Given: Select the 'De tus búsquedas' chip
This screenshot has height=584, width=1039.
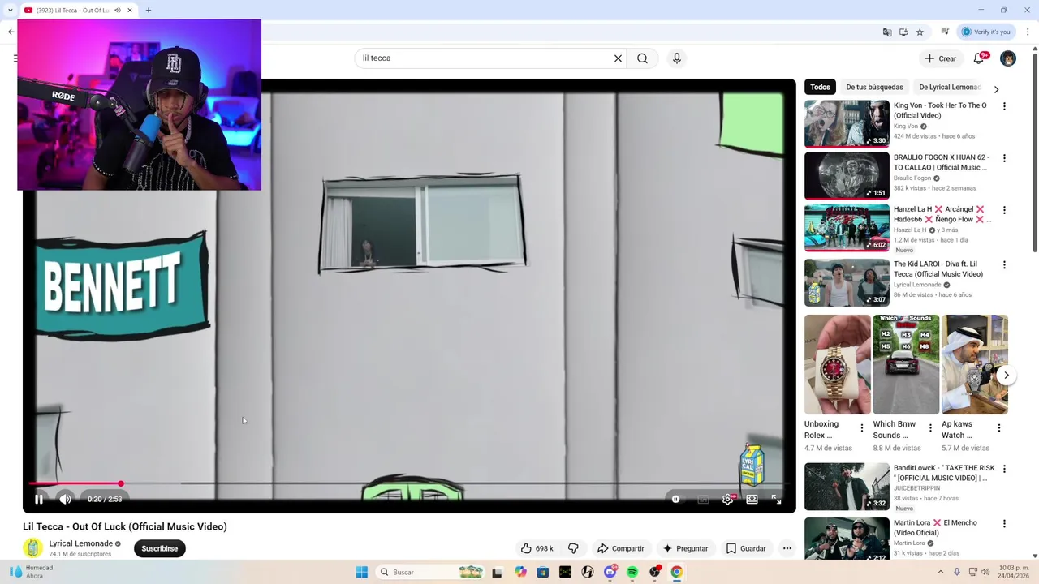Looking at the screenshot, I should pyautogui.click(x=874, y=87).
